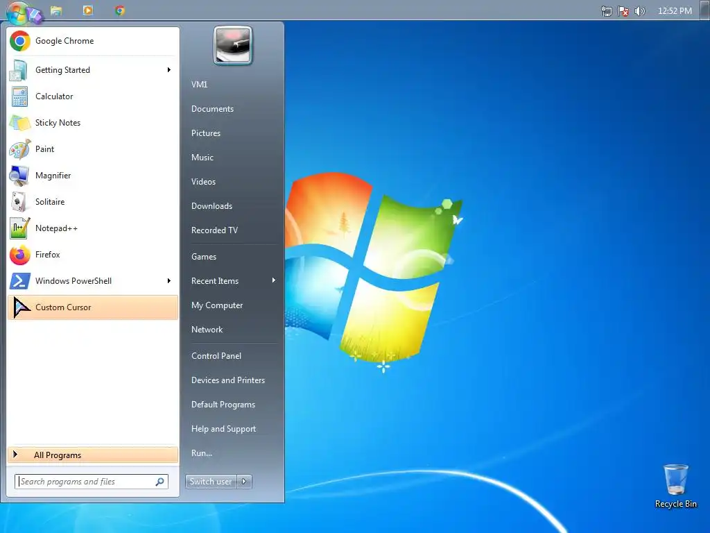Open My Computer

[217, 305]
